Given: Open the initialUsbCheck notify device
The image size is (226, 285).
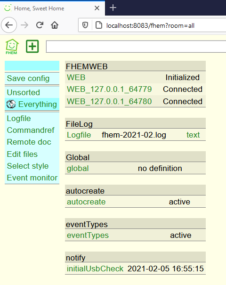Looking at the screenshot, I should (x=95, y=269).
